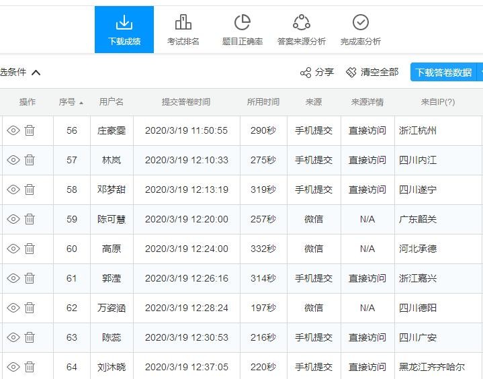The width and height of the screenshot is (483, 379).
Task: Click the 下载答卷数据 button
Action: pyautogui.click(x=443, y=73)
